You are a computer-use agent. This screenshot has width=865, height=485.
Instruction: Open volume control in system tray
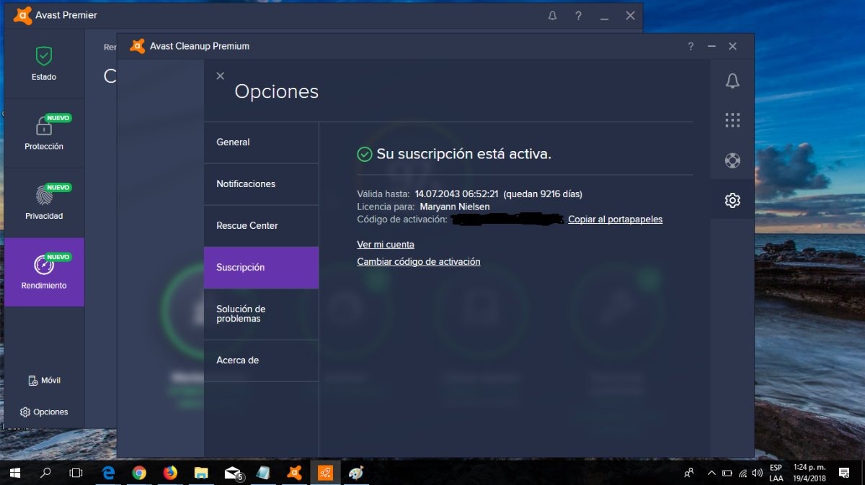click(x=757, y=473)
